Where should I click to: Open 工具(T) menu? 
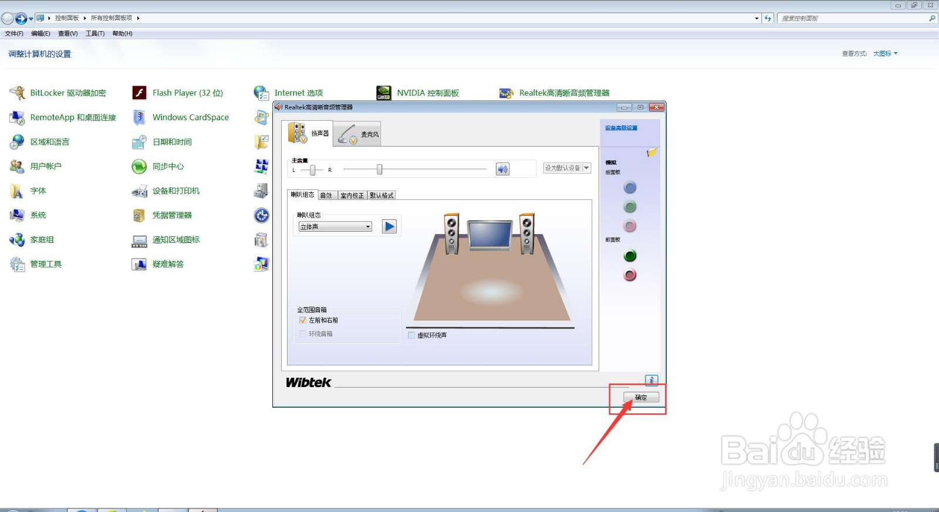click(x=95, y=33)
